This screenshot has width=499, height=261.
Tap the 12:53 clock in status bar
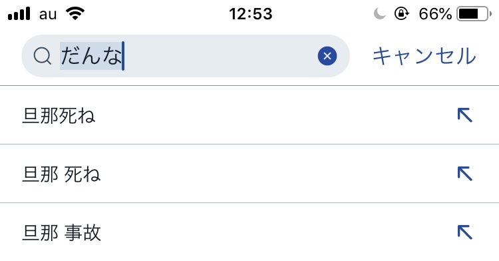coord(250,14)
